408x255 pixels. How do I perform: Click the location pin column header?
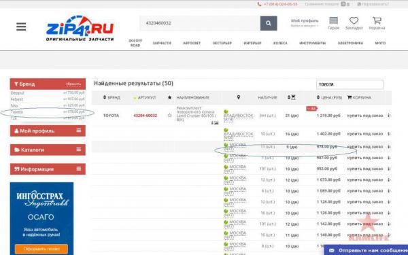(x=239, y=97)
